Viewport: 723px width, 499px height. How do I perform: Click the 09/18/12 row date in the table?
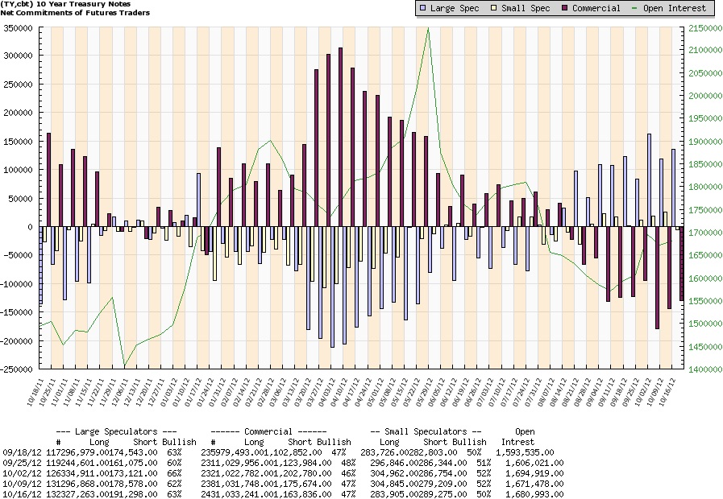click(22, 452)
